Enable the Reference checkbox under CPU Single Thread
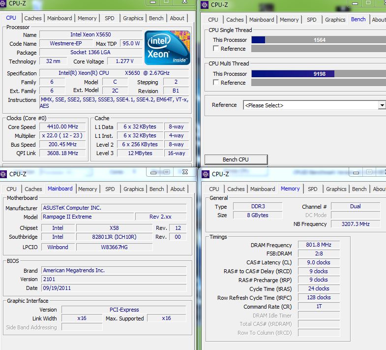386x350 pixels. [x=216, y=49]
